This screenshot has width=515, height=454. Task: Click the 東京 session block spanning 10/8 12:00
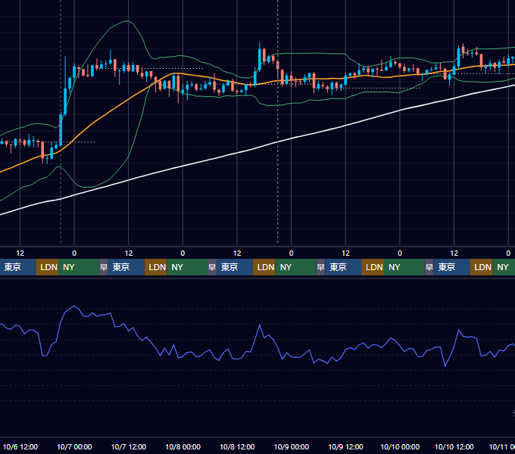pyautogui.click(x=235, y=267)
